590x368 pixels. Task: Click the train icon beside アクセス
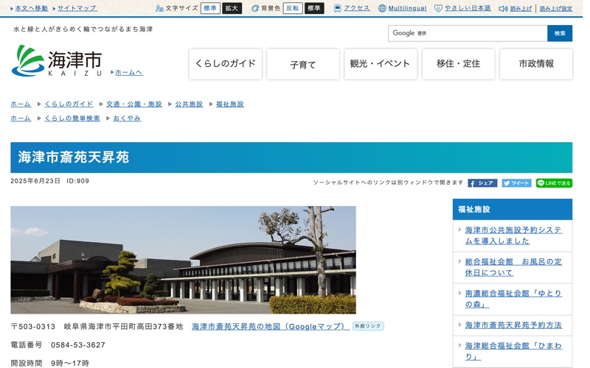pyautogui.click(x=338, y=8)
